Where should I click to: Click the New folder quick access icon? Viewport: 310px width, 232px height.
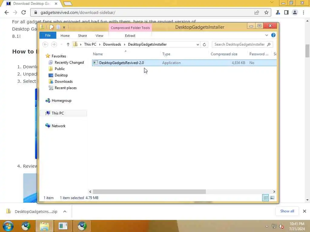point(58,27)
